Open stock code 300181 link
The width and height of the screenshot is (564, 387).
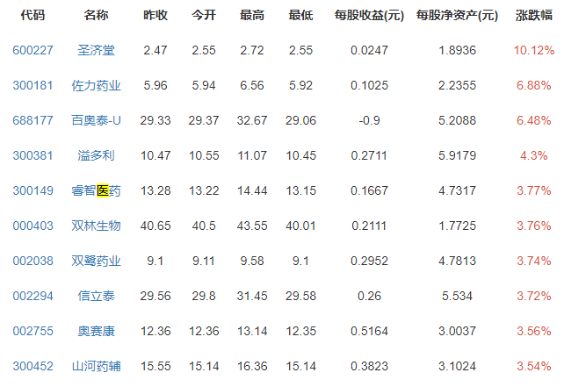33,85
